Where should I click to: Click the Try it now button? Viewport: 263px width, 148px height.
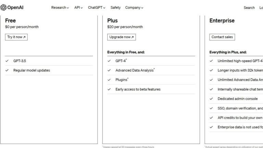tap(16, 37)
